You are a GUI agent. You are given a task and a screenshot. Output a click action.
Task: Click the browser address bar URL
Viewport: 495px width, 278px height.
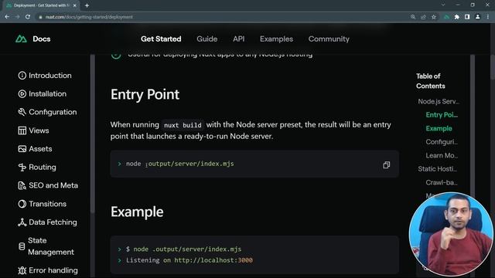(89, 17)
